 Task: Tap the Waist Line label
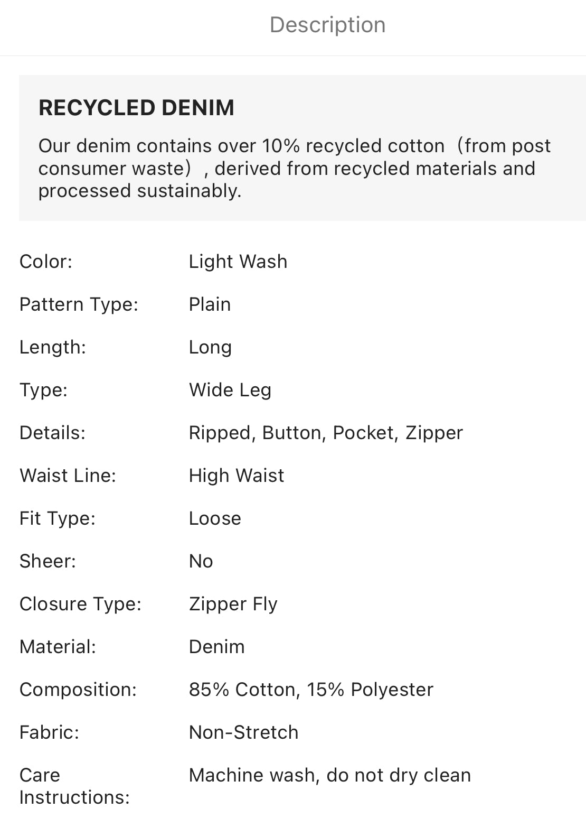(68, 476)
